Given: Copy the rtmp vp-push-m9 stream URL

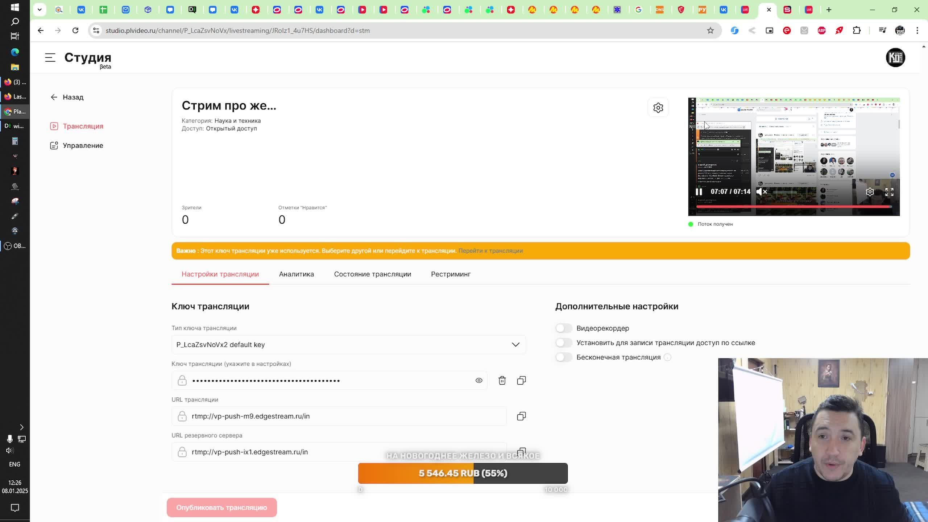Looking at the screenshot, I should coord(521,416).
